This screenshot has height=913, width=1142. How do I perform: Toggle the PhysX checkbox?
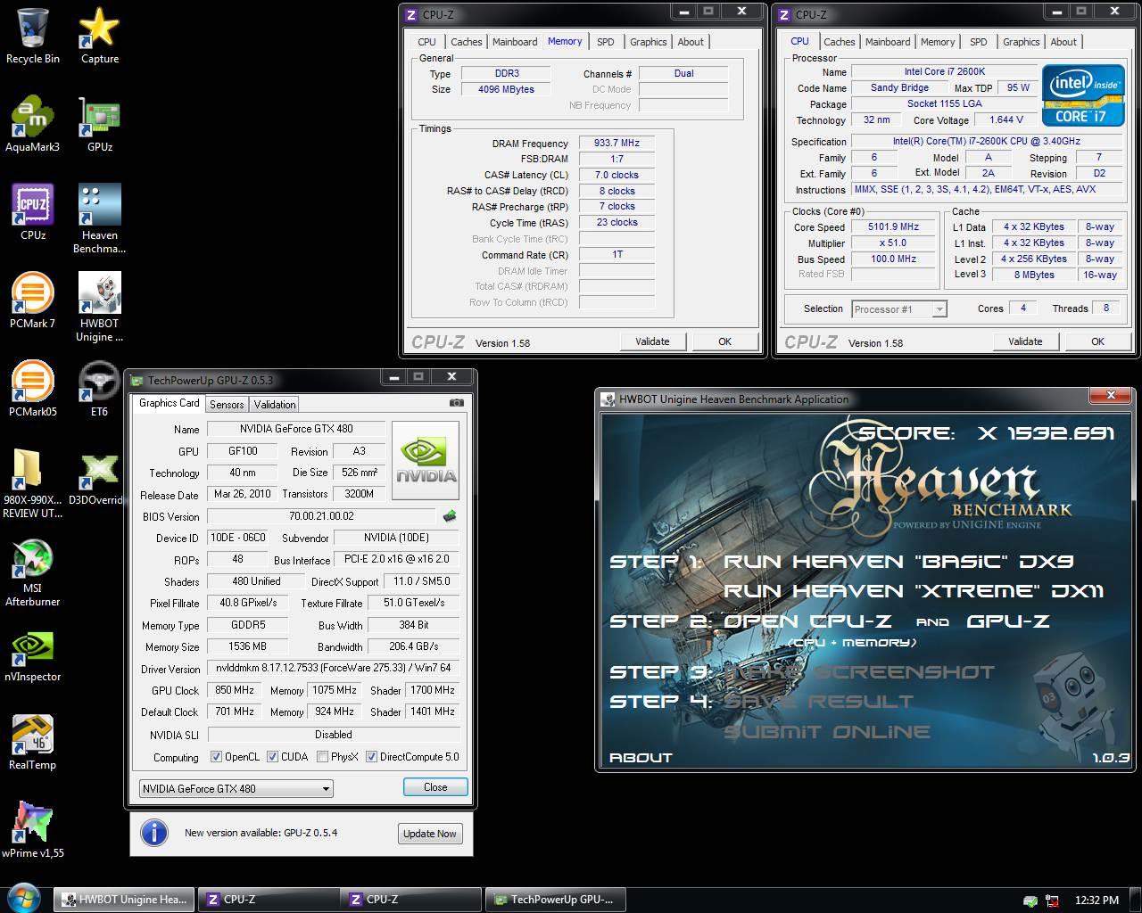point(322,757)
